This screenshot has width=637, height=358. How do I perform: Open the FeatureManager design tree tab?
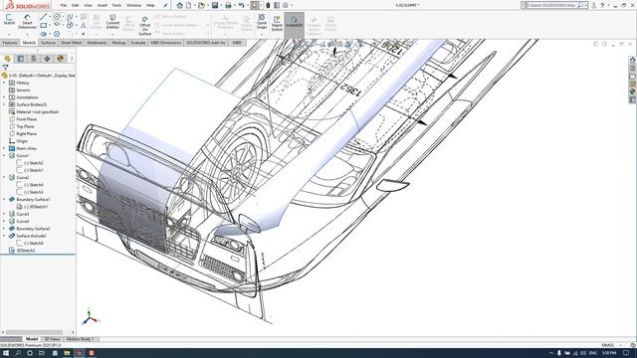(x=7, y=59)
